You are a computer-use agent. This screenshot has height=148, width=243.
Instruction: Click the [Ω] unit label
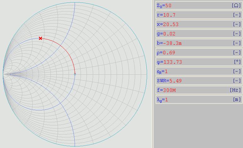(x=236, y=6)
